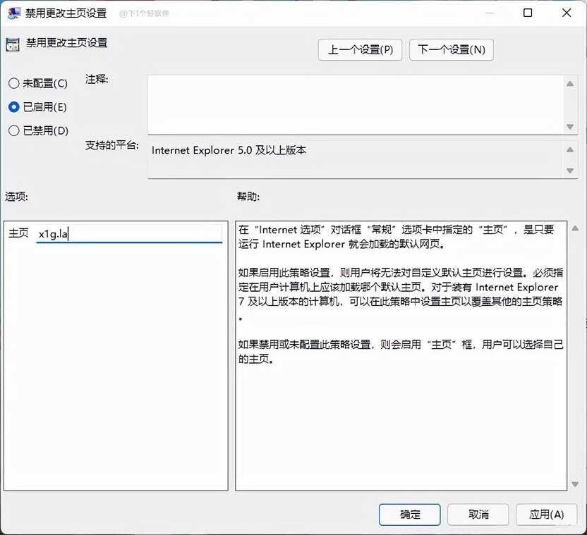Click the policy setting icon beside 禁用更改主页设置
Screen dimensions: 587x535
pos(13,44)
